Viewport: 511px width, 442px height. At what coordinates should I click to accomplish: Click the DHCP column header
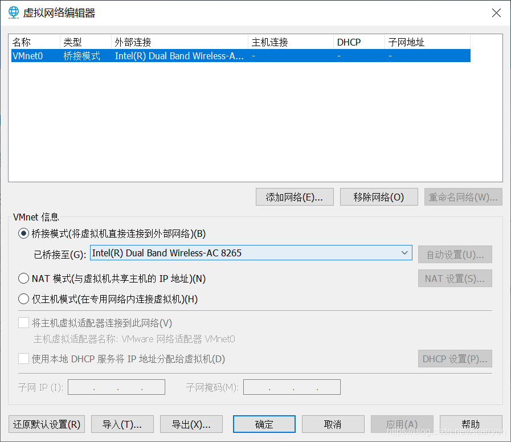[x=359, y=42]
